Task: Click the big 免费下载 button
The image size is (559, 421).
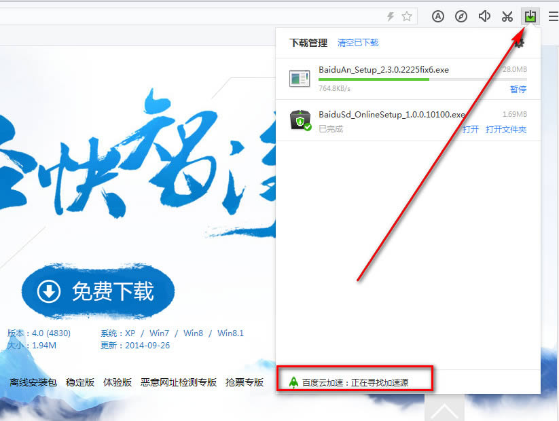Action: (x=98, y=291)
